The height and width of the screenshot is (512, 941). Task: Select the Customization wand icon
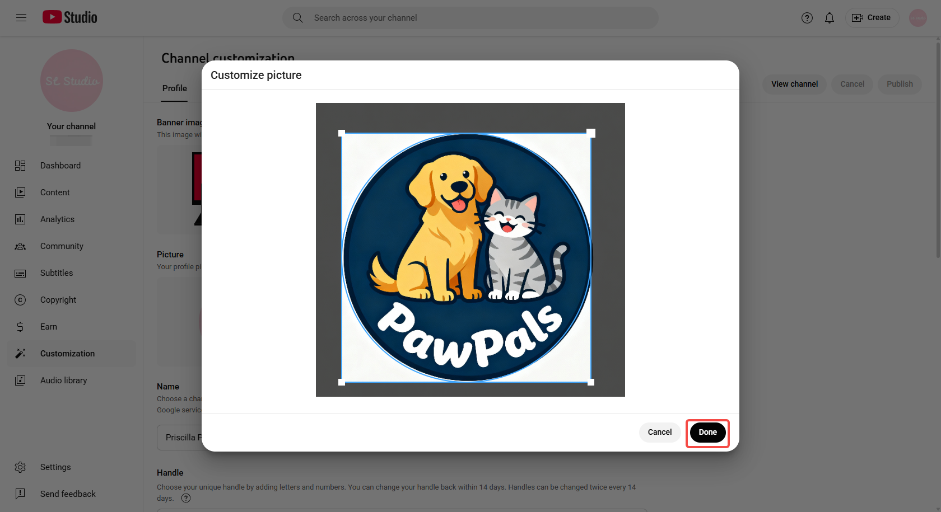(20, 353)
